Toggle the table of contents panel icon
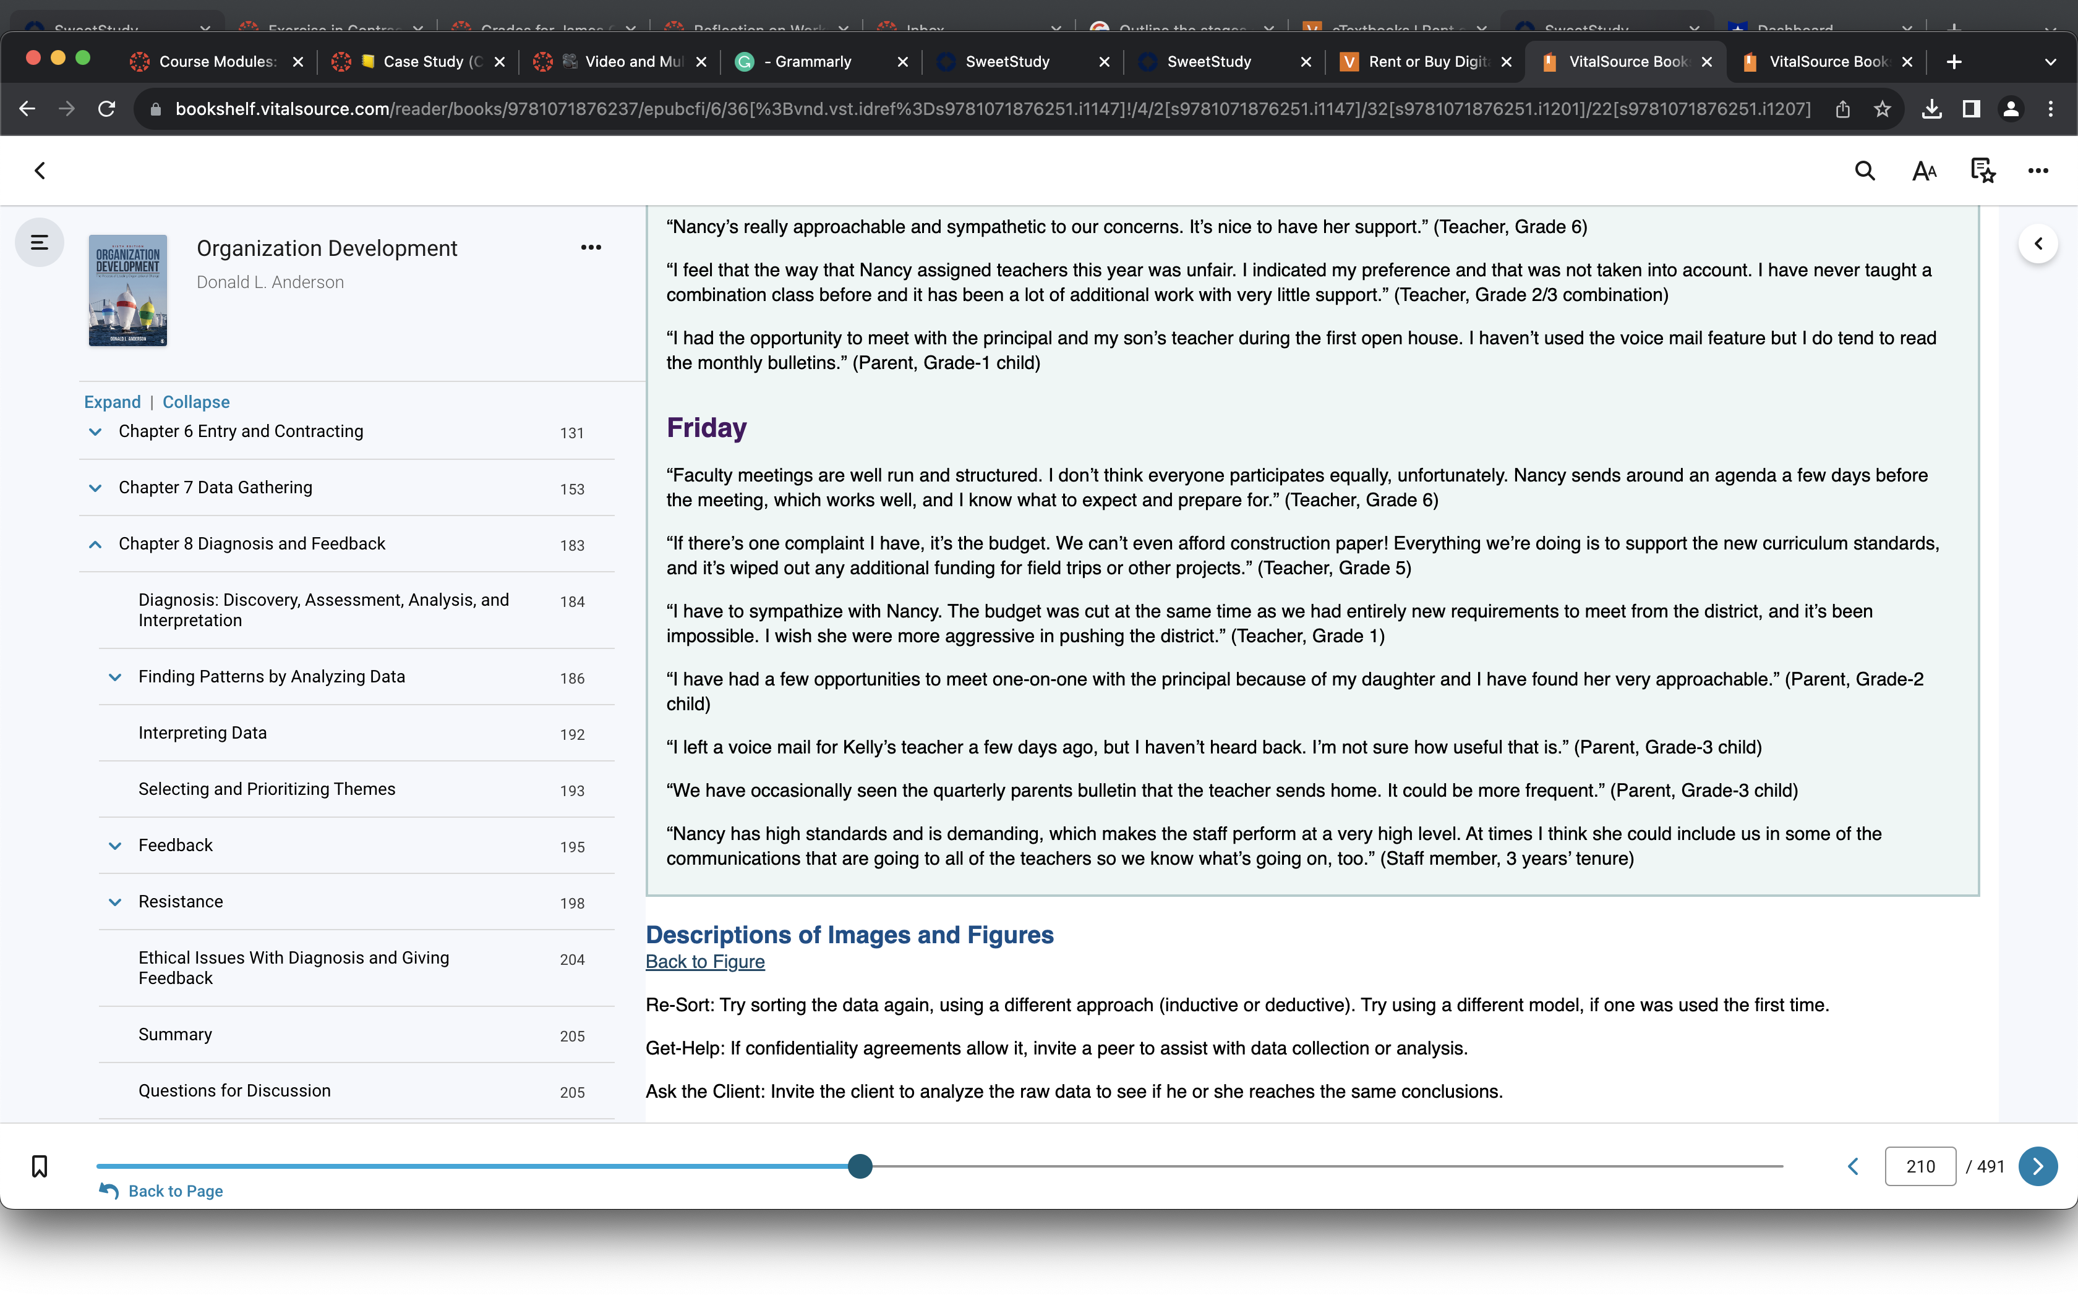This screenshot has height=1298, width=2078. point(40,243)
